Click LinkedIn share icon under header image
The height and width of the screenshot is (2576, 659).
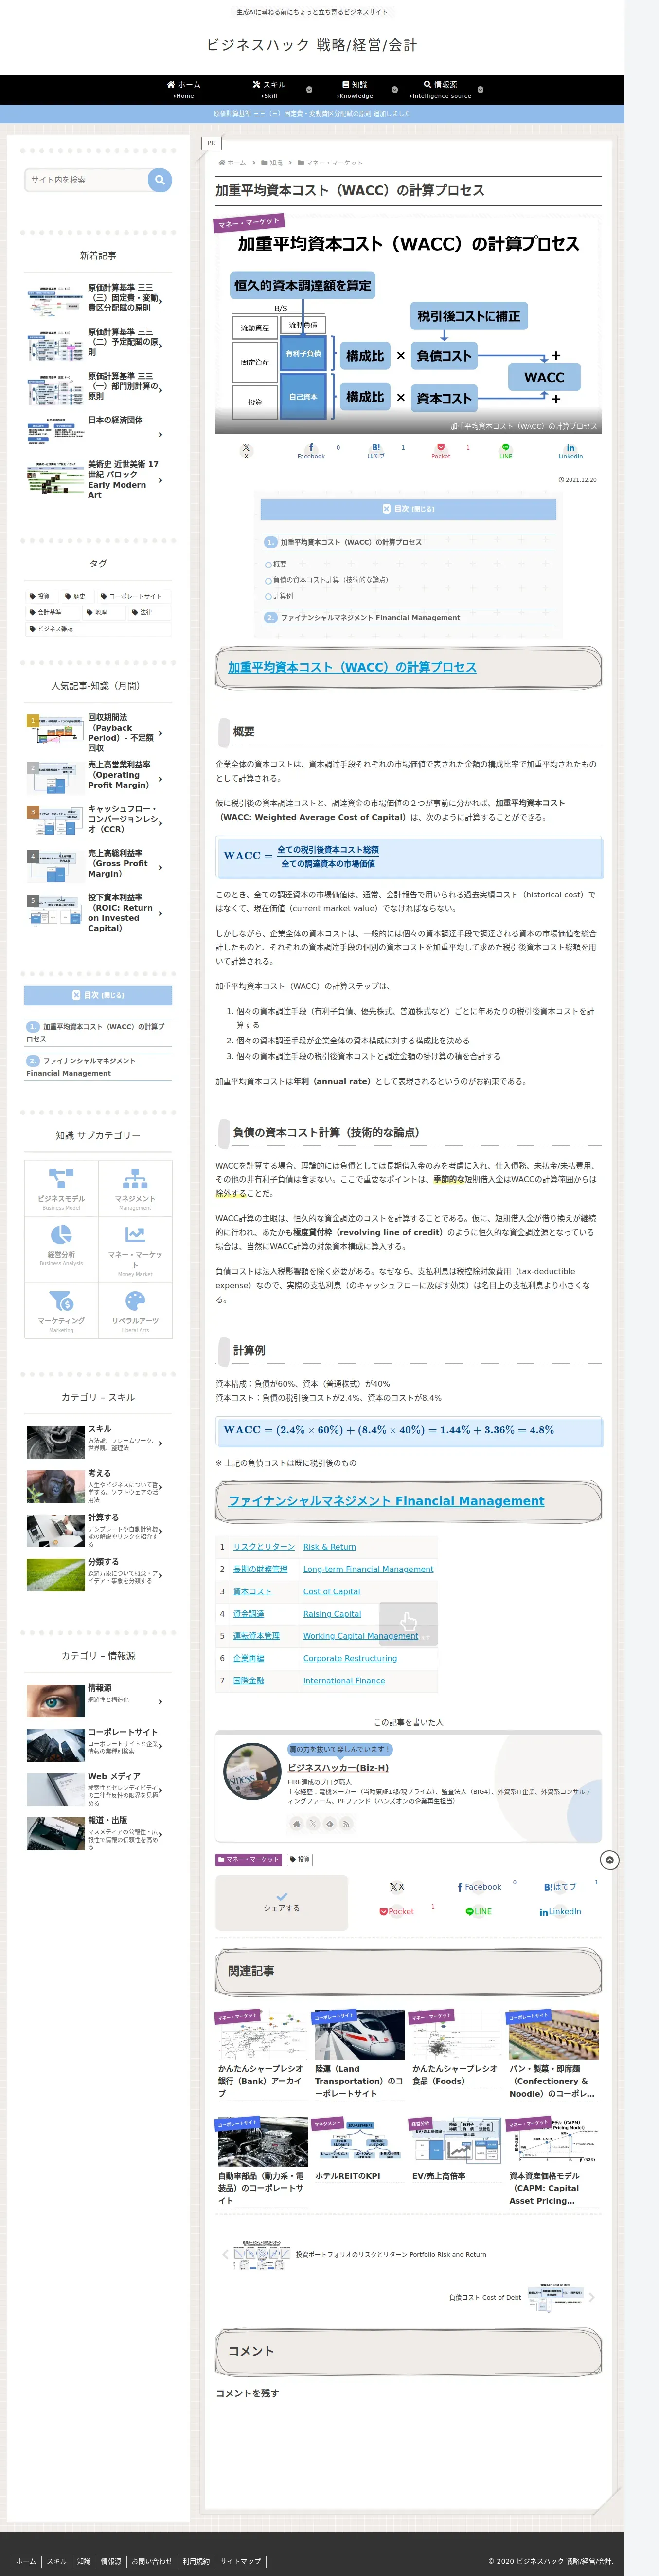pyautogui.click(x=570, y=451)
